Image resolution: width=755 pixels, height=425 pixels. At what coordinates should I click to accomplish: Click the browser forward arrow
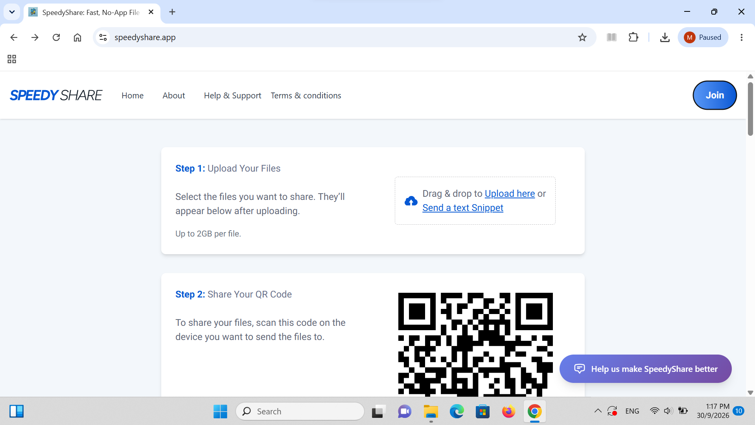tap(35, 37)
